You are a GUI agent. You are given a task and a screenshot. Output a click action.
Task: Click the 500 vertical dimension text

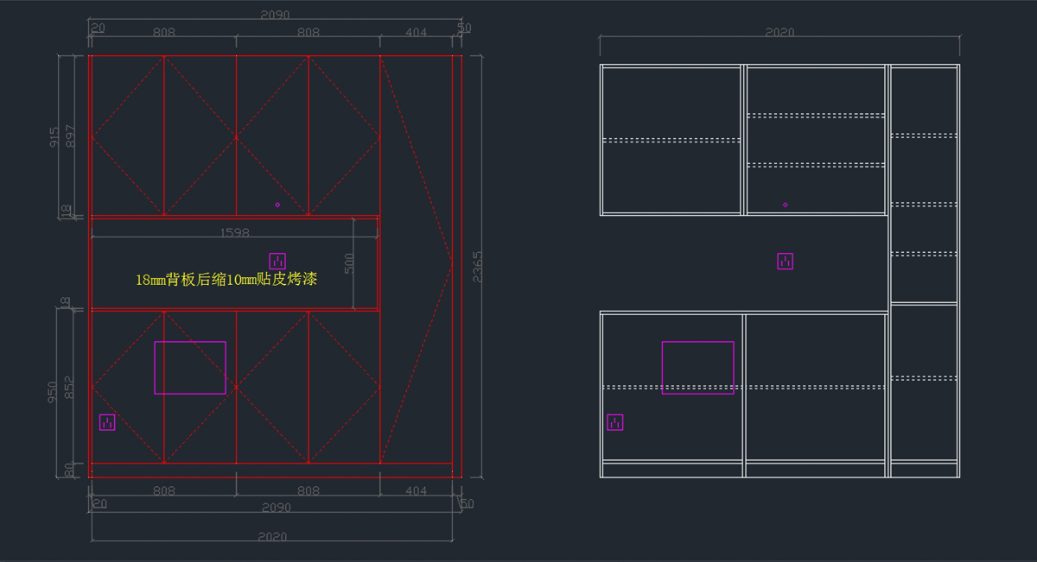349,264
